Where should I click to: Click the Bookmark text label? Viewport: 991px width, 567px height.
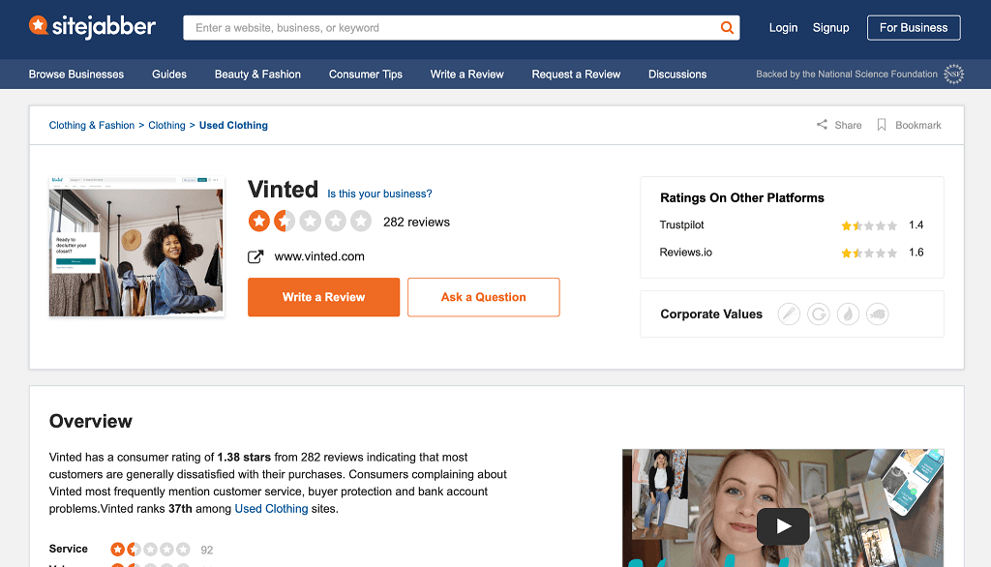coord(917,125)
